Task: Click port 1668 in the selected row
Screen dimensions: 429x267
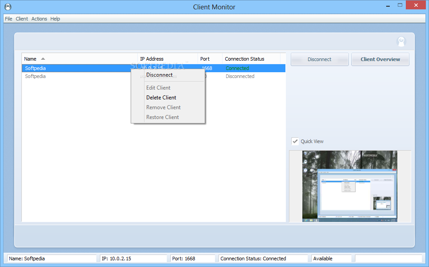Action: click(x=208, y=68)
